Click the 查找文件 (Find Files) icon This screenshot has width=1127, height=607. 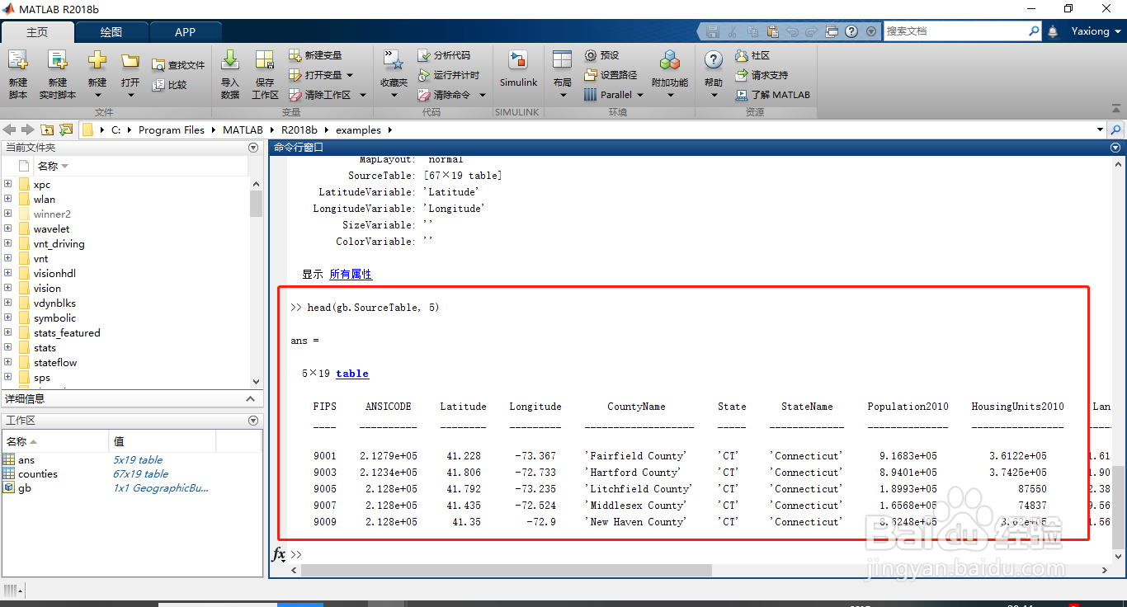coord(158,65)
